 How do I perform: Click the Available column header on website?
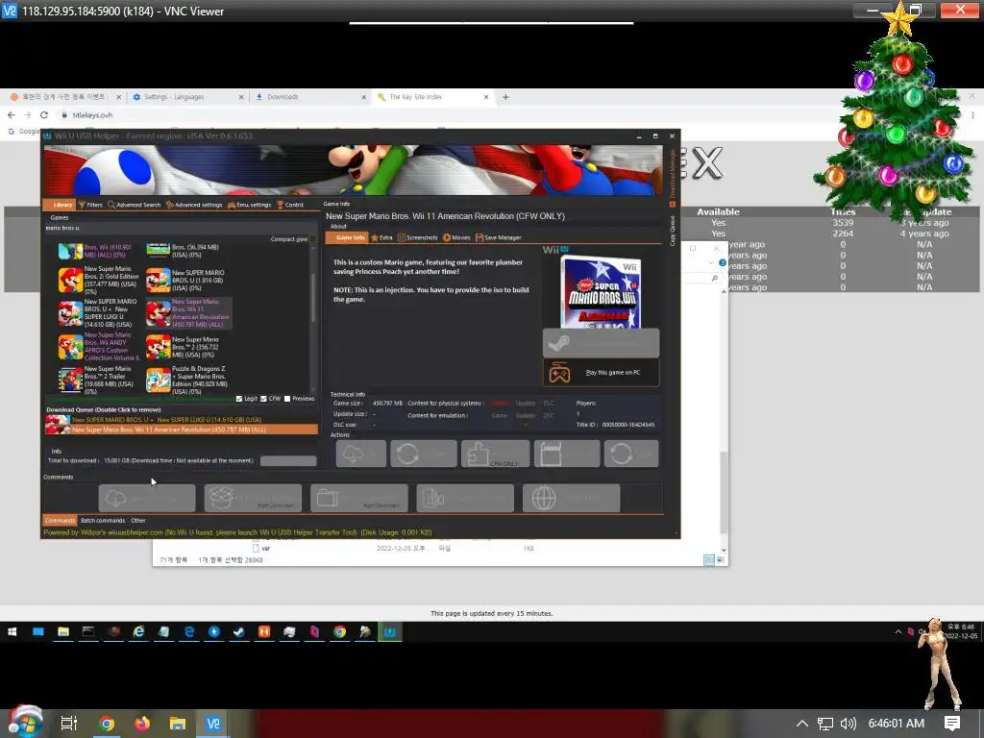(x=718, y=212)
